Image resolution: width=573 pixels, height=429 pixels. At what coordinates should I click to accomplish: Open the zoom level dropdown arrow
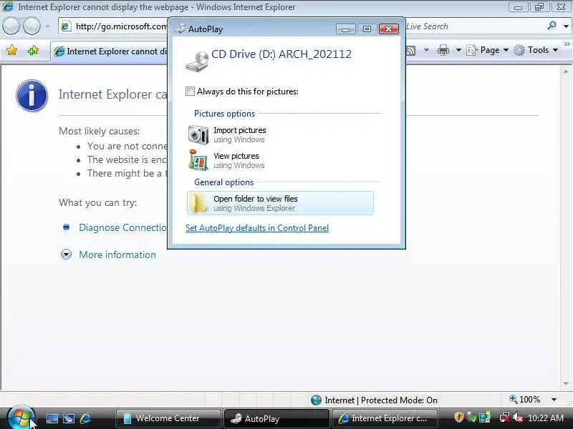554,400
